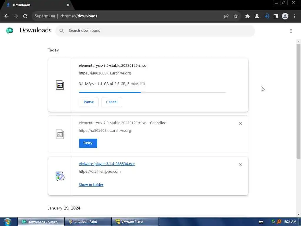Screen dimensions: 301x226
Task: Click the on-screen keyboard tray icon
Action: 261,222
